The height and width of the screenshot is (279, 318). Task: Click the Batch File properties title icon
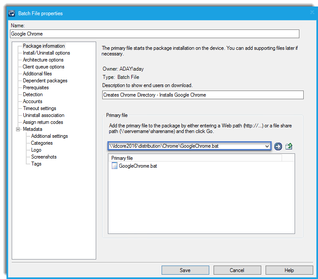12,13
